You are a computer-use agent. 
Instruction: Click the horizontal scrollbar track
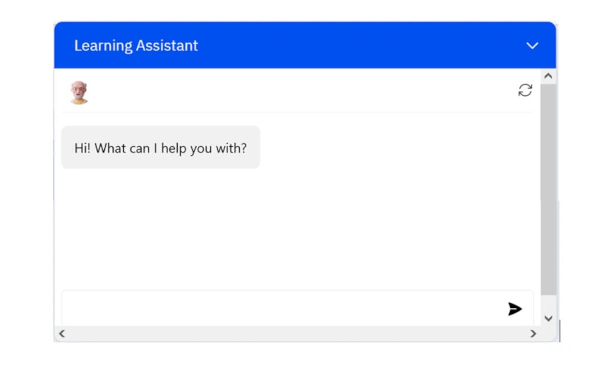tap(296, 333)
